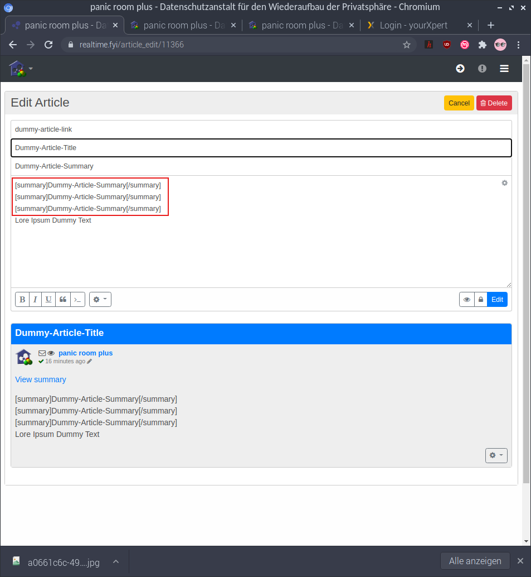Click the underline formatting button
Viewport: 531px width, 577px height.
tap(49, 300)
